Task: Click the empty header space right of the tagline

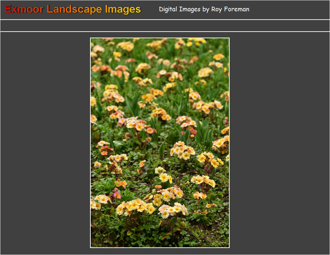Action: [x=289, y=9]
